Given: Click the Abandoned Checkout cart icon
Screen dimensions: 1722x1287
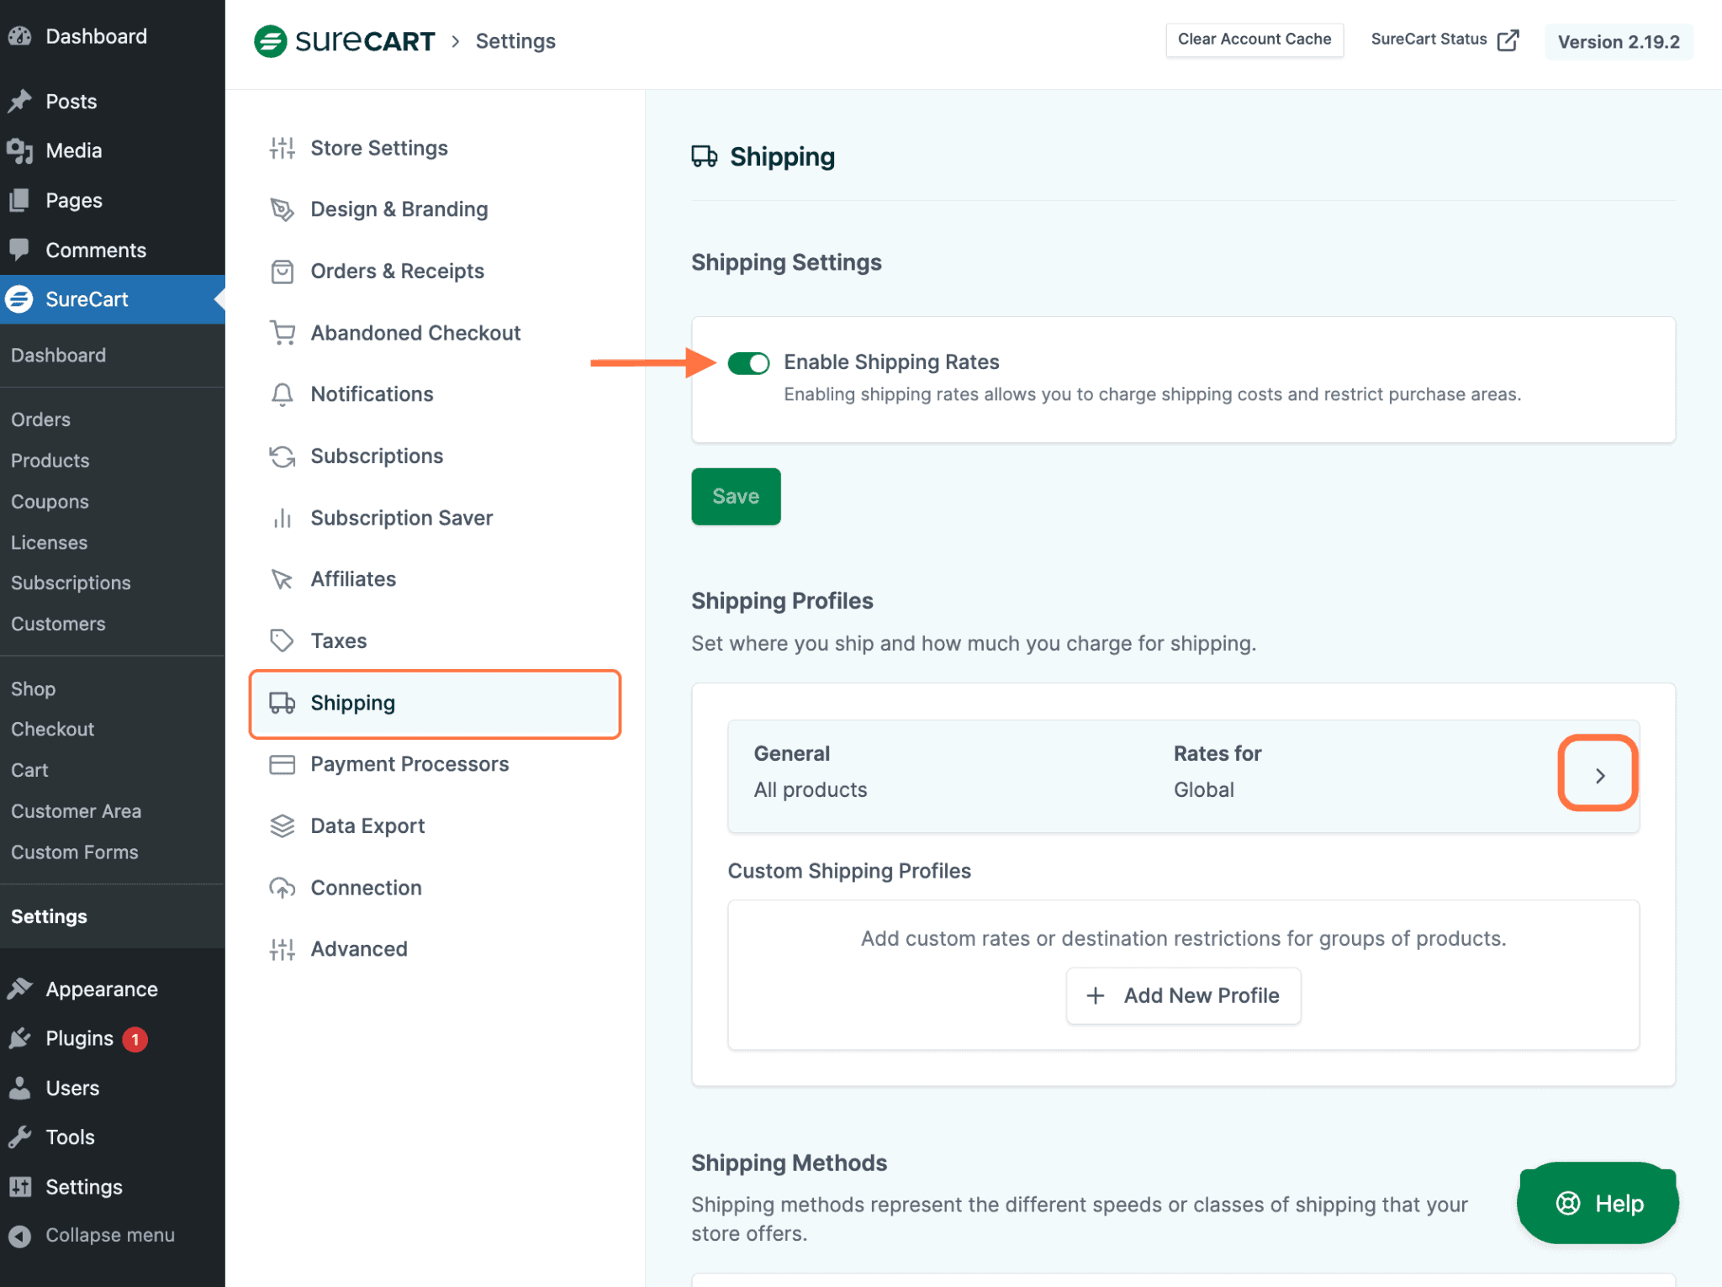Looking at the screenshot, I should click(x=282, y=333).
